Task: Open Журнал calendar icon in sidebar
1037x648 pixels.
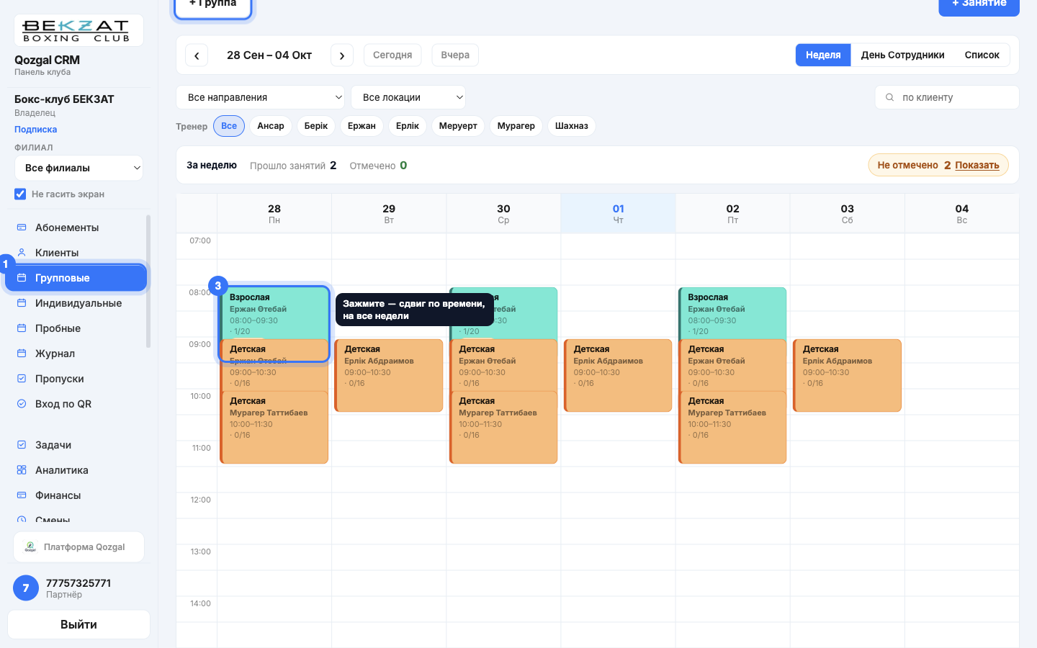Action: [22, 354]
